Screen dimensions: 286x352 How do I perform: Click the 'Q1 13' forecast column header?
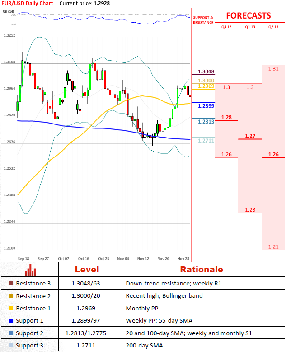pos(250,27)
